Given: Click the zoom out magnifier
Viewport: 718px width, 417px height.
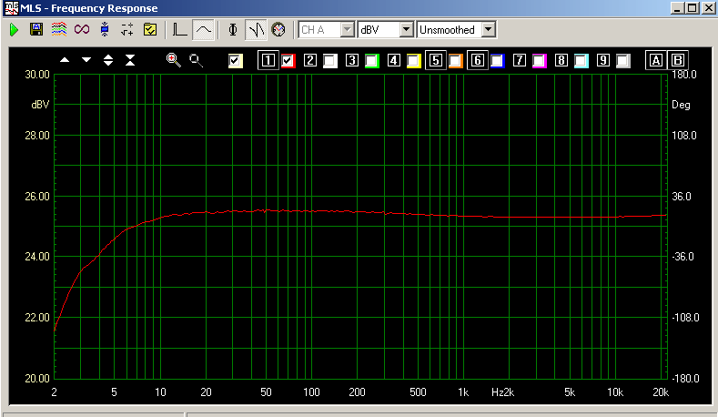Looking at the screenshot, I should (x=196, y=60).
